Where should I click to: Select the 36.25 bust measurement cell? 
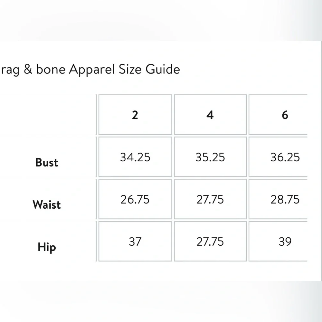[285, 157]
